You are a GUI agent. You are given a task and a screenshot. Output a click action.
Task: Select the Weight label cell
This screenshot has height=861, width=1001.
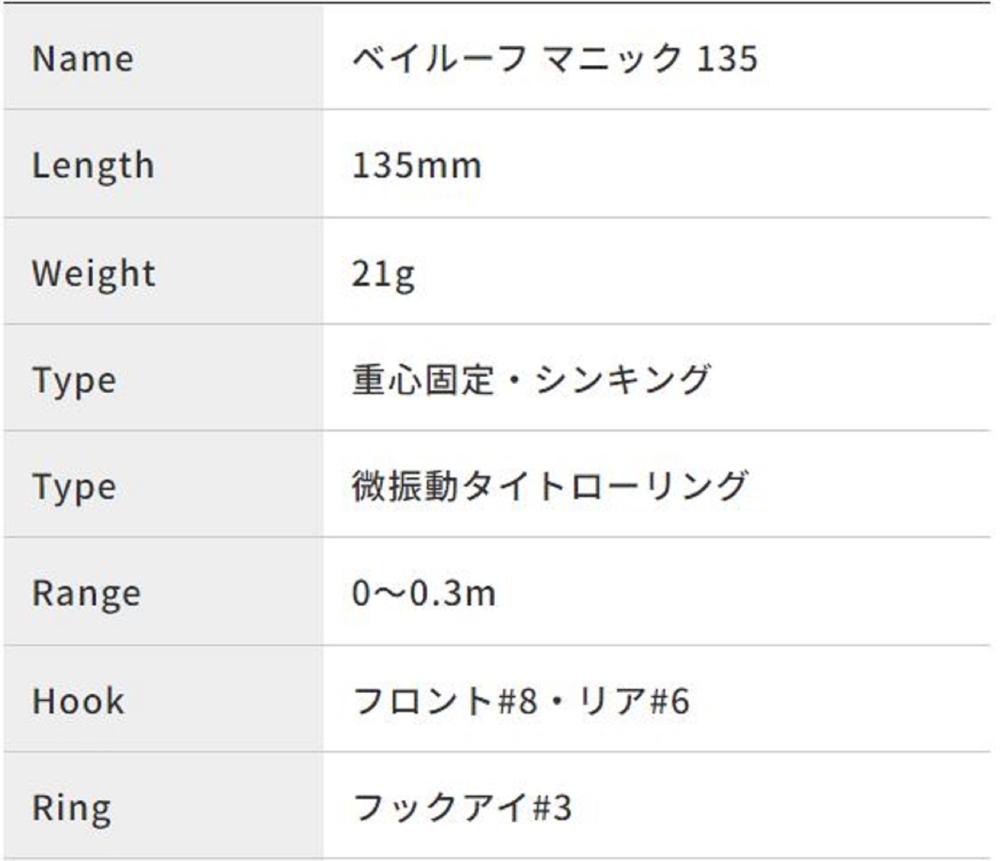[x=94, y=273]
